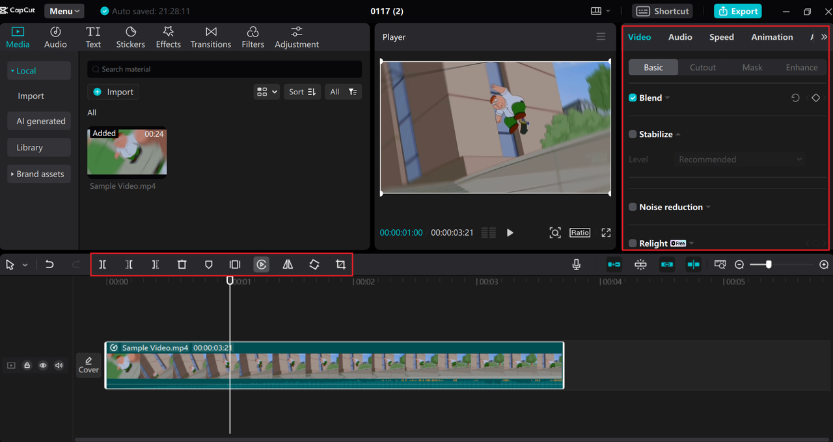The height and width of the screenshot is (442, 833).
Task: Click the Ratio button in Player
Action: pos(580,232)
